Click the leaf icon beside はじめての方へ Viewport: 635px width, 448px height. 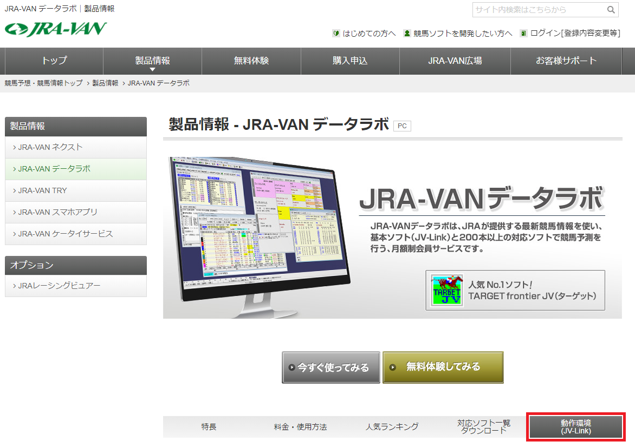tap(335, 33)
